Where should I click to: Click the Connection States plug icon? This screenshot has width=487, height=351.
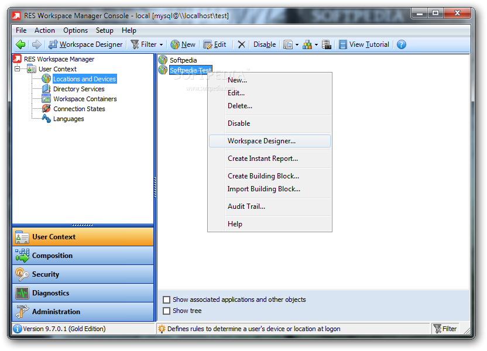coord(46,109)
